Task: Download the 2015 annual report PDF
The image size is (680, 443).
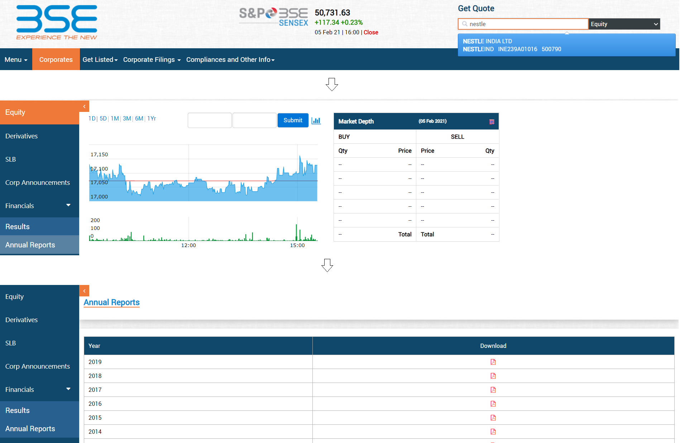Action: 493,418
